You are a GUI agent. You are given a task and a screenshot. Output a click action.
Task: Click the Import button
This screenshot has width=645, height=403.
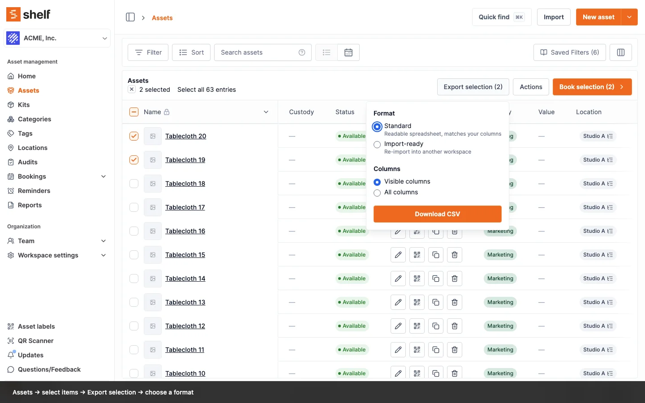tap(554, 17)
